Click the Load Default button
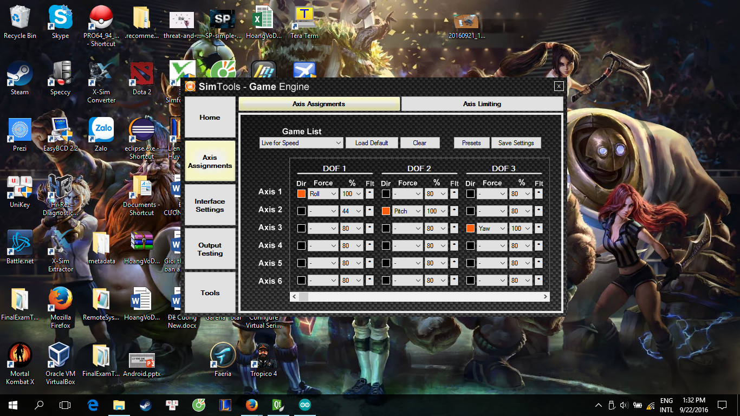The image size is (740, 416). click(372, 143)
